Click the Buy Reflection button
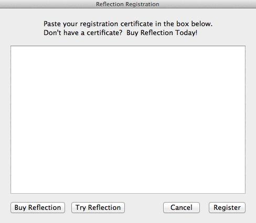The width and height of the screenshot is (256, 223). coord(38,207)
